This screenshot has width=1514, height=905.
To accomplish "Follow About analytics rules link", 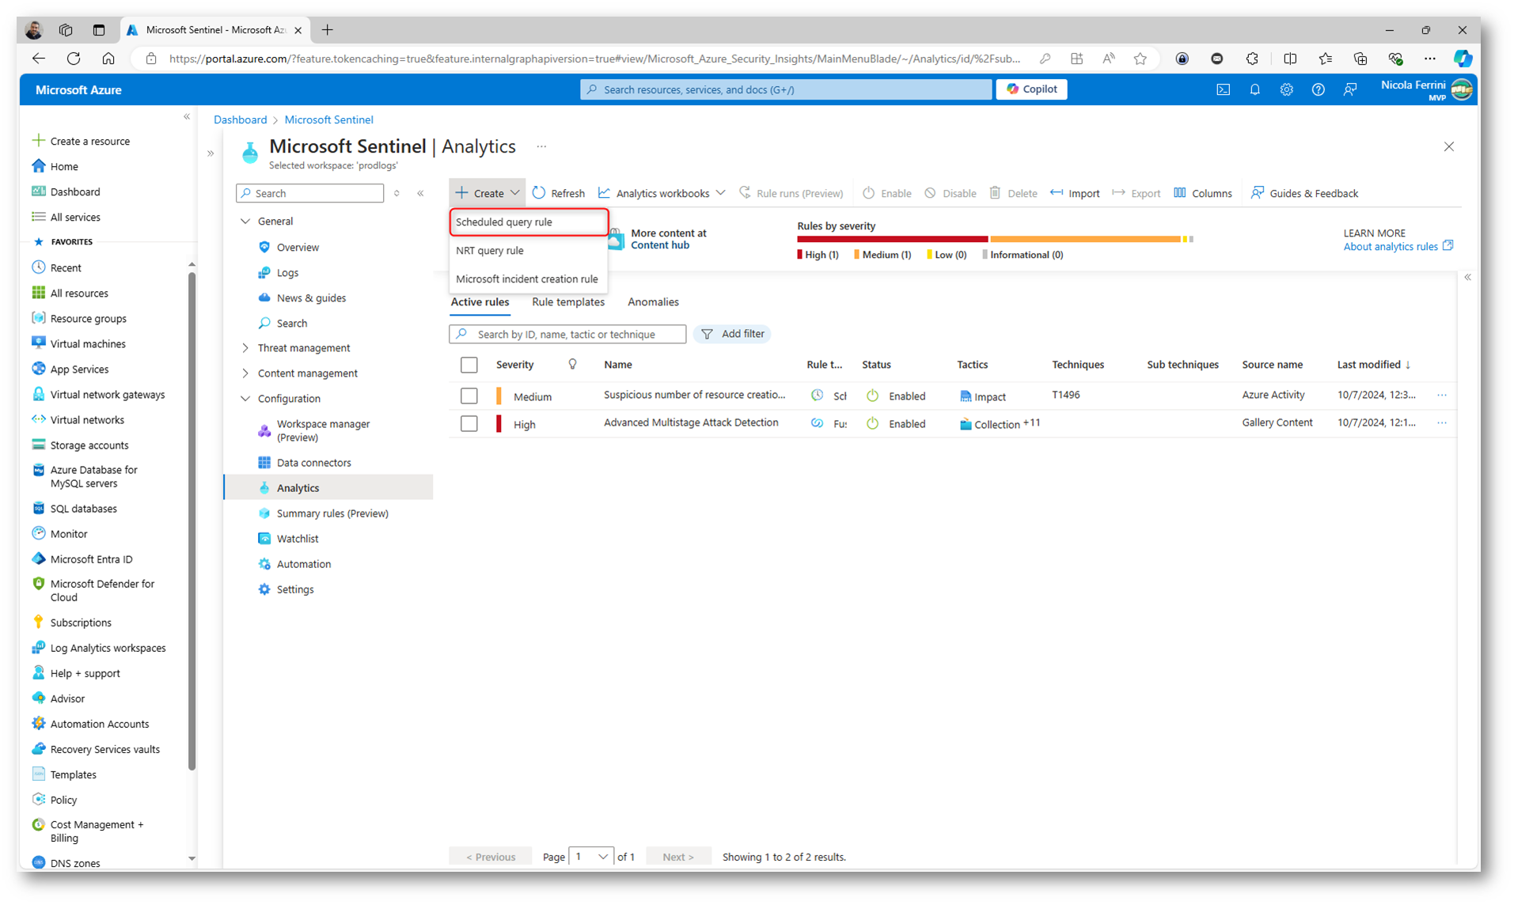I will pos(1398,247).
